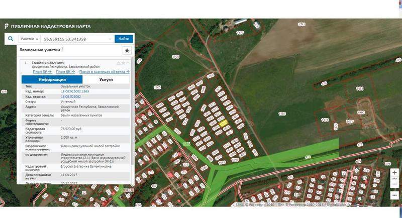Open the План ЗУ link
This screenshot has height=218, width=402.
coord(42,72)
